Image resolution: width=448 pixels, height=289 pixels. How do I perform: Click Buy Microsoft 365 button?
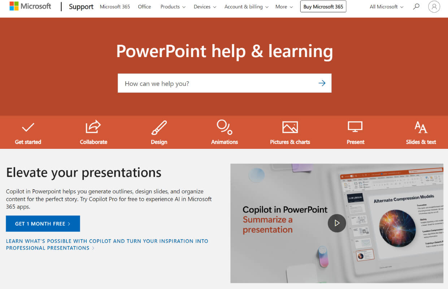pyautogui.click(x=323, y=7)
